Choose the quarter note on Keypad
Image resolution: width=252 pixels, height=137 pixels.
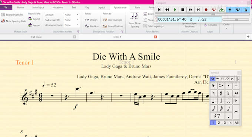[x=213, y=101]
